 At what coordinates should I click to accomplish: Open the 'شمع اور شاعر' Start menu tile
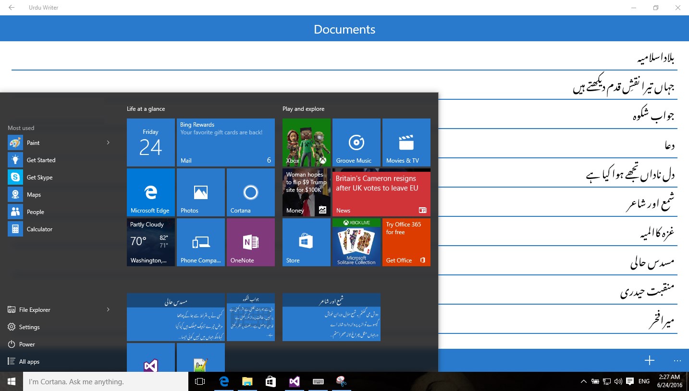(332, 317)
